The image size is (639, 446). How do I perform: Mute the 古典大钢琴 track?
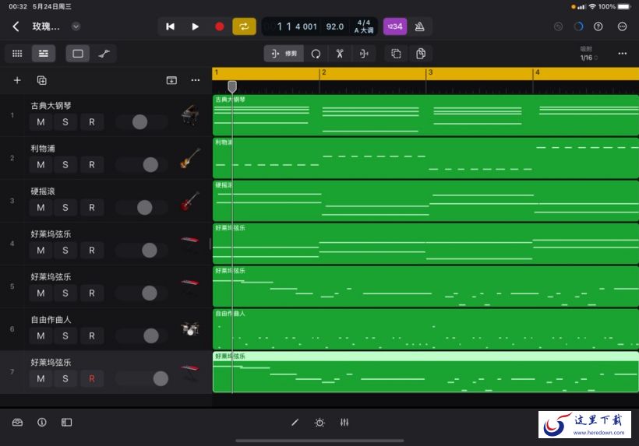point(41,122)
